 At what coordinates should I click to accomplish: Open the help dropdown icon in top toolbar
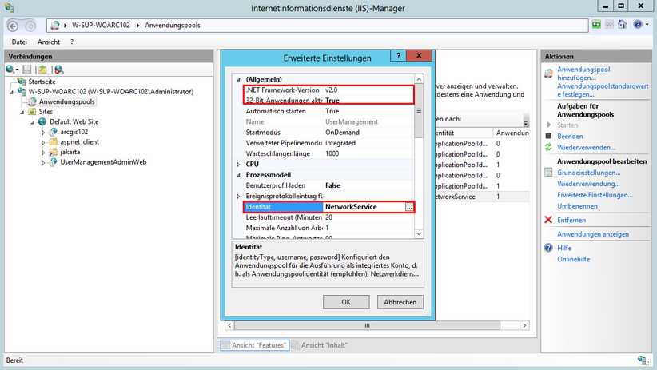click(x=641, y=25)
